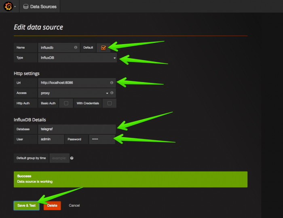Viewport: 283px width, 218px height.
Task: Click the Http settings heading
Action: pyautogui.click(x=27, y=73)
